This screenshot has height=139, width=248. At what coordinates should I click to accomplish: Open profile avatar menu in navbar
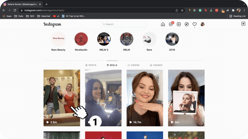pyautogui.click(x=202, y=24)
